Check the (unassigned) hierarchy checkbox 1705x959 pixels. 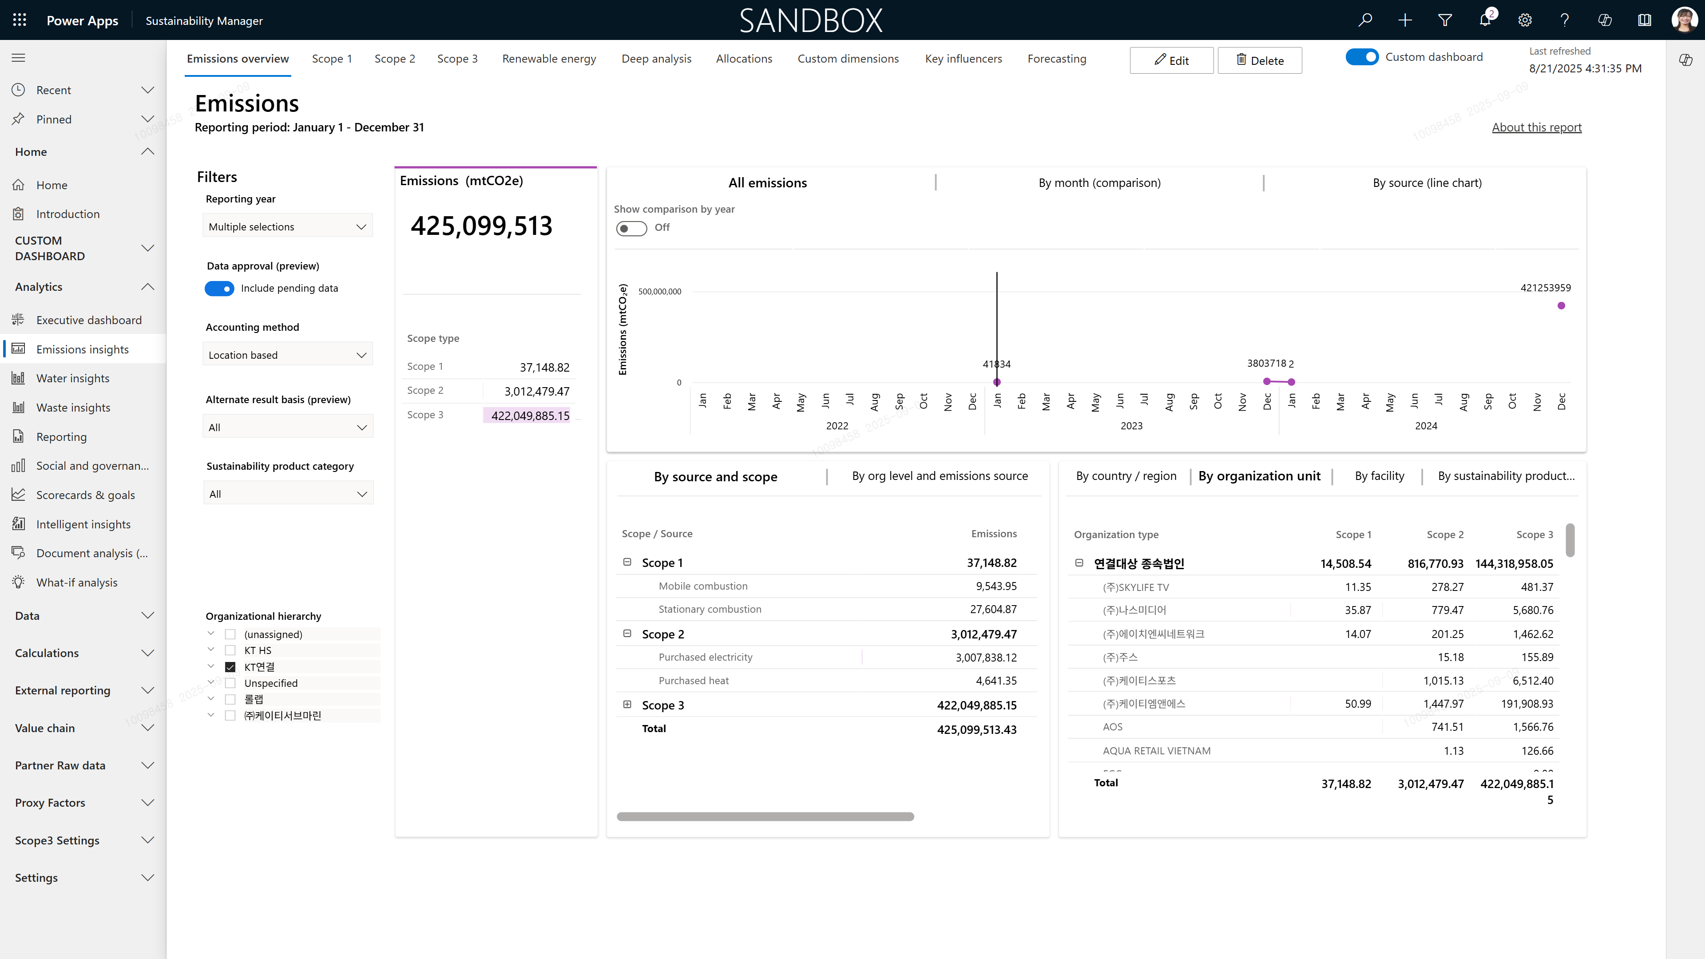[230, 634]
